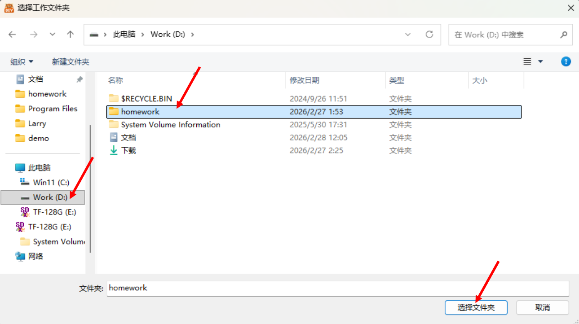Image resolution: width=579 pixels, height=324 pixels.
Task: Select the Win11 (C:) drive
Action: 51,183
